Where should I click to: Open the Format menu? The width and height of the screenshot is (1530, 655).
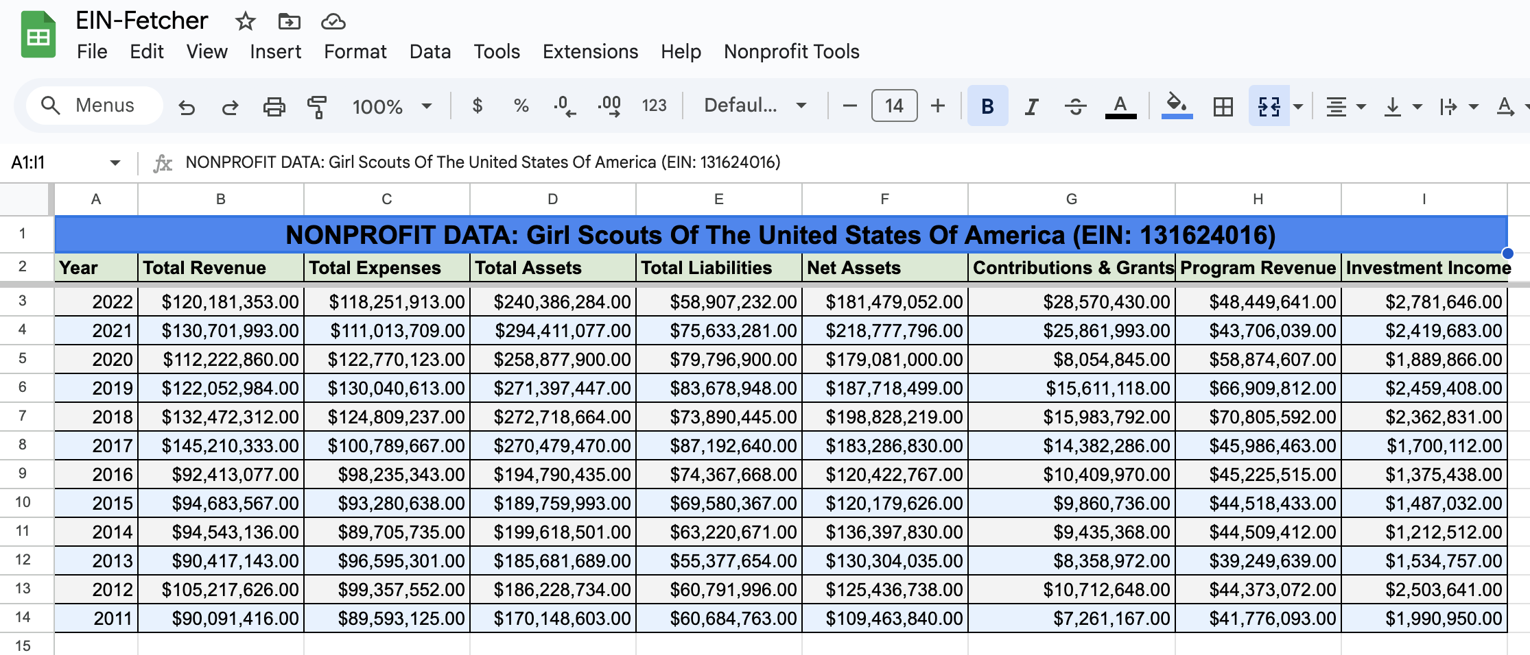[x=355, y=51]
